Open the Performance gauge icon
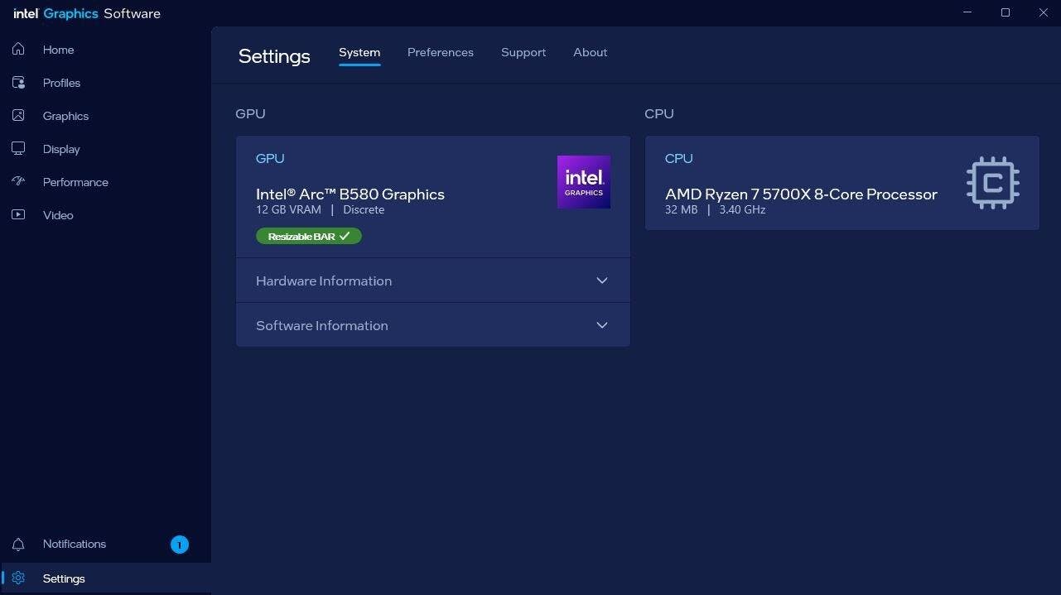1061x595 pixels. click(18, 182)
